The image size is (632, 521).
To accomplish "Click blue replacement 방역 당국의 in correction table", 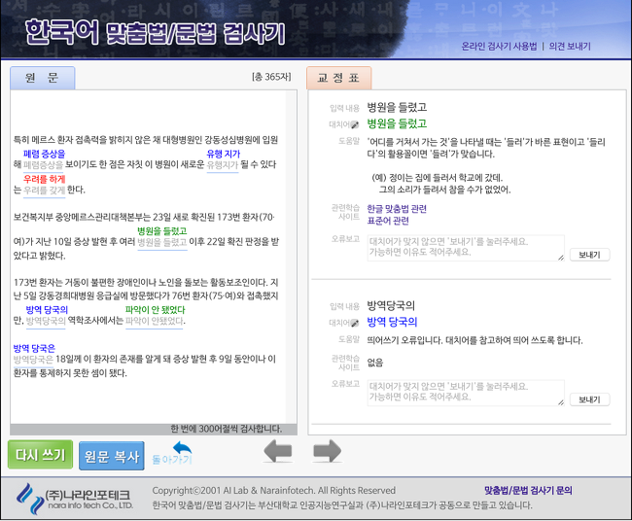I will [392, 322].
